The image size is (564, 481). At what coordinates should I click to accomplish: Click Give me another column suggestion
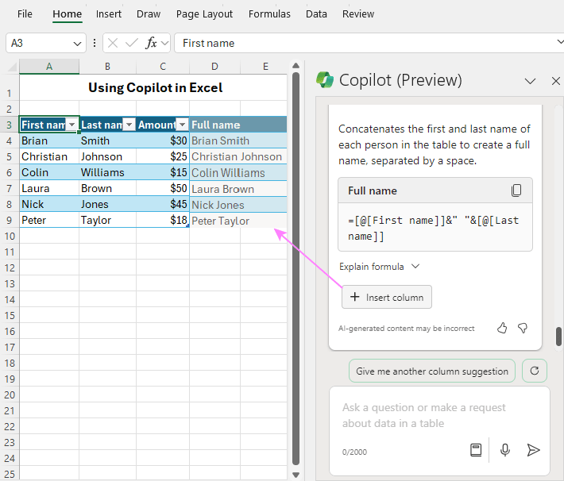[432, 371]
